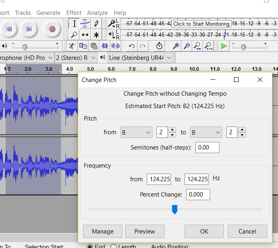Click Fit project to width icon

(x=208, y=46)
